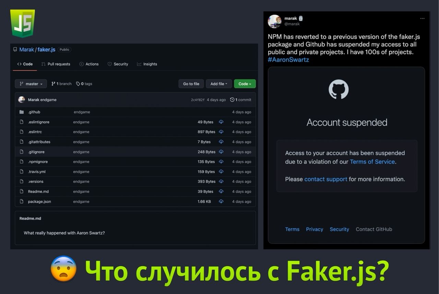Open the Security tab

(x=118, y=64)
